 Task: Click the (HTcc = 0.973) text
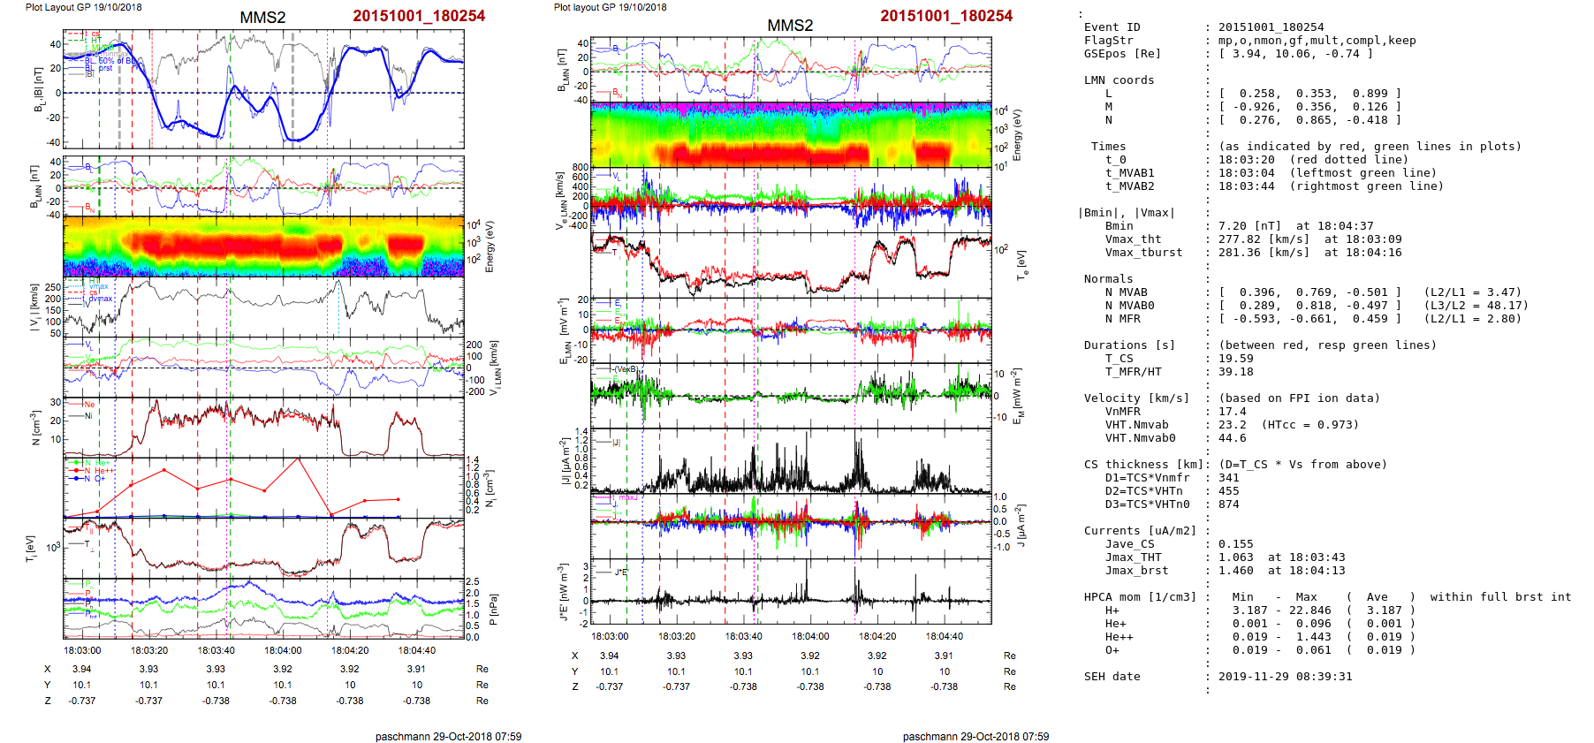point(1310,425)
